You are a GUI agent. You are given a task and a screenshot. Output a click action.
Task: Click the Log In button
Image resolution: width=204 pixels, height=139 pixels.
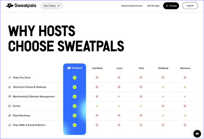[190, 6]
